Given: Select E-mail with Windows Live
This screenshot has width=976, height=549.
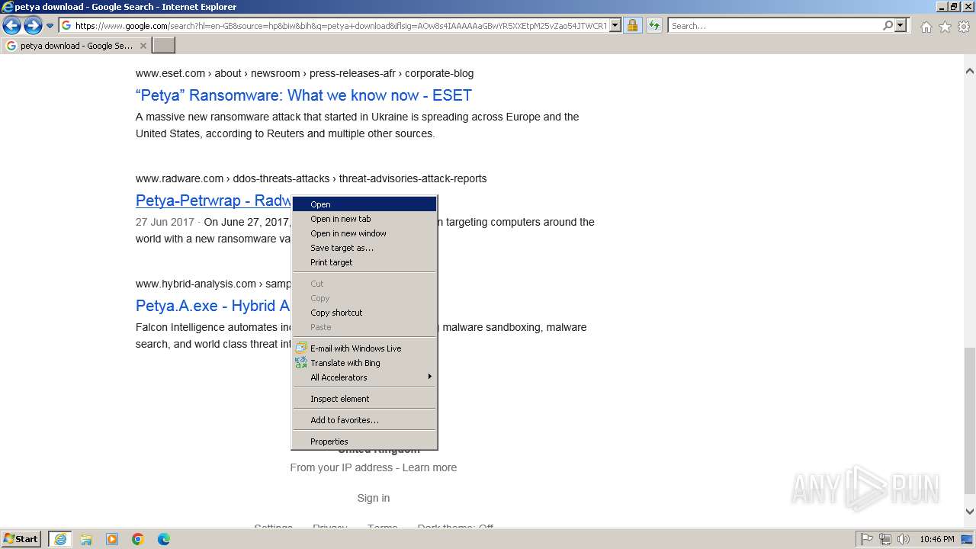Looking at the screenshot, I should coord(364,348).
